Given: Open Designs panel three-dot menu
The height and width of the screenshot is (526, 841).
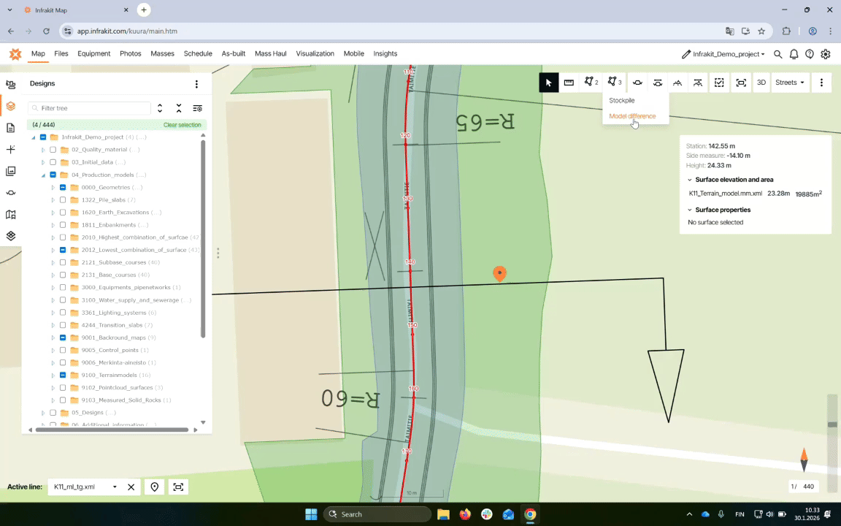Looking at the screenshot, I should tap(196, 84).
